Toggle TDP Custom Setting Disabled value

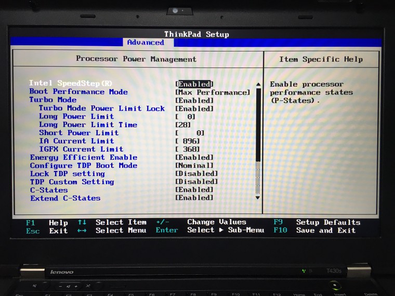coord(196,181)
